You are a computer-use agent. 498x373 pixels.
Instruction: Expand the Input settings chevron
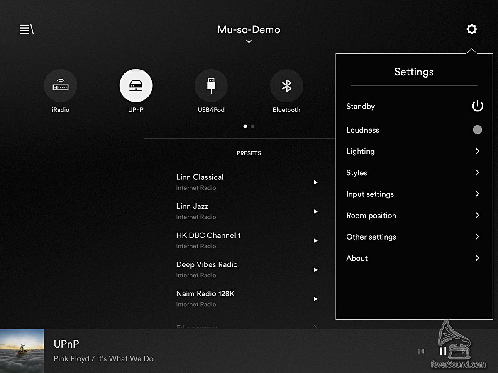[477, 194]
